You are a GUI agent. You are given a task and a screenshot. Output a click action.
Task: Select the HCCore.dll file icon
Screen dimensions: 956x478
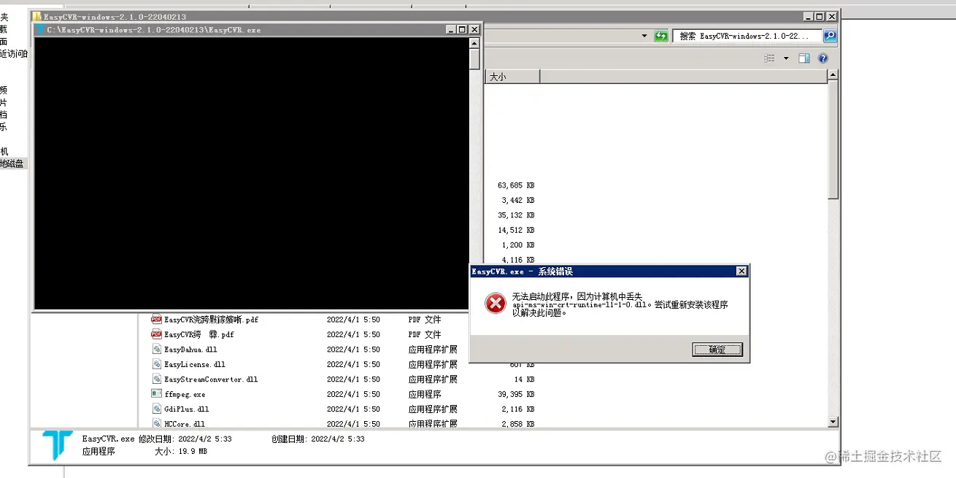(156, 423)
